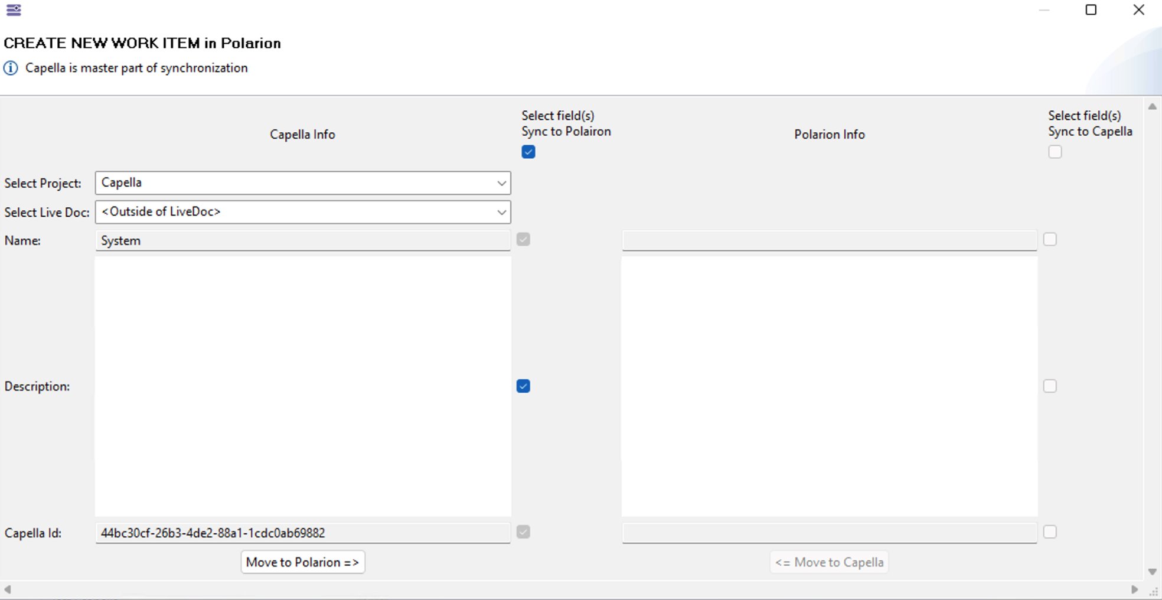The width and height of the screenshot is (1162, 600).
Task: Open the Select Live Doc dropdown
Action: [x=303, y=212]
